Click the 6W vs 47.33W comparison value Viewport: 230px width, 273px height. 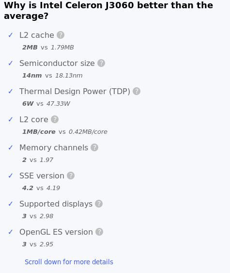click(x=46, y=104)
